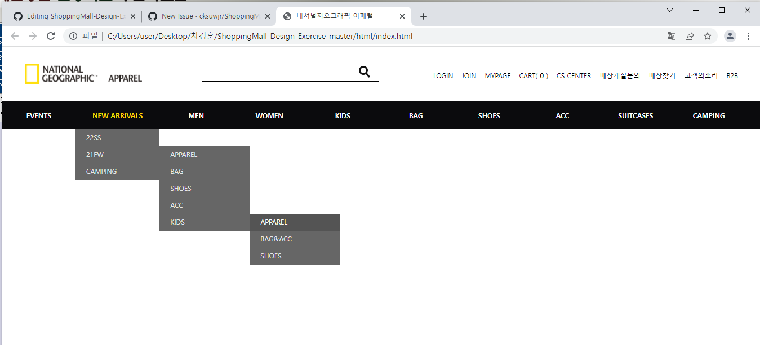The height and width of the screenshot is (345, 760).
Task: Open Google Translate via the translate icon
Action: (671, 35)
